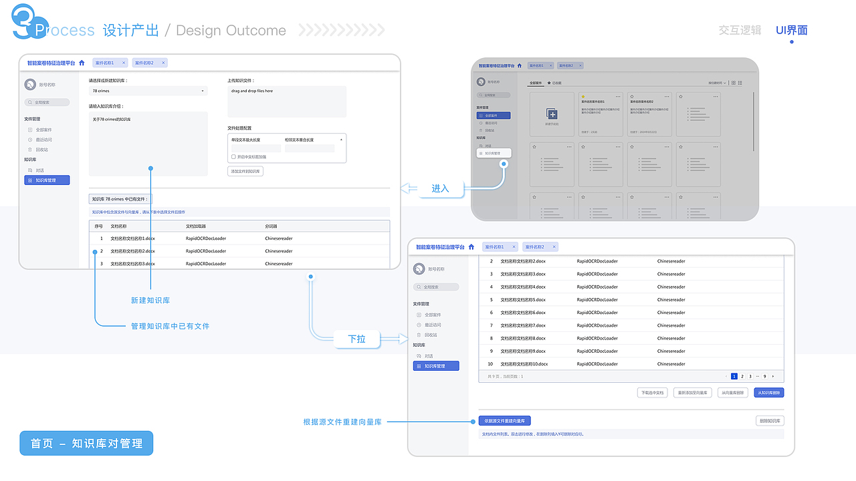Click 依据源文件重建向量库 button

tap(504, 421)
